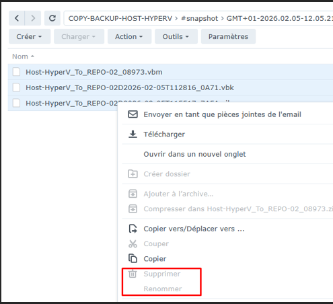Image resolution: width=333 pixels, height=304 pixels.
Task: Open the Action dropdown menu
Action: pos(129,36)
